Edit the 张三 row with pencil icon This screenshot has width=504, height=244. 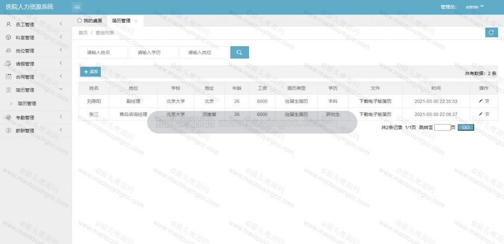(480, 114)
